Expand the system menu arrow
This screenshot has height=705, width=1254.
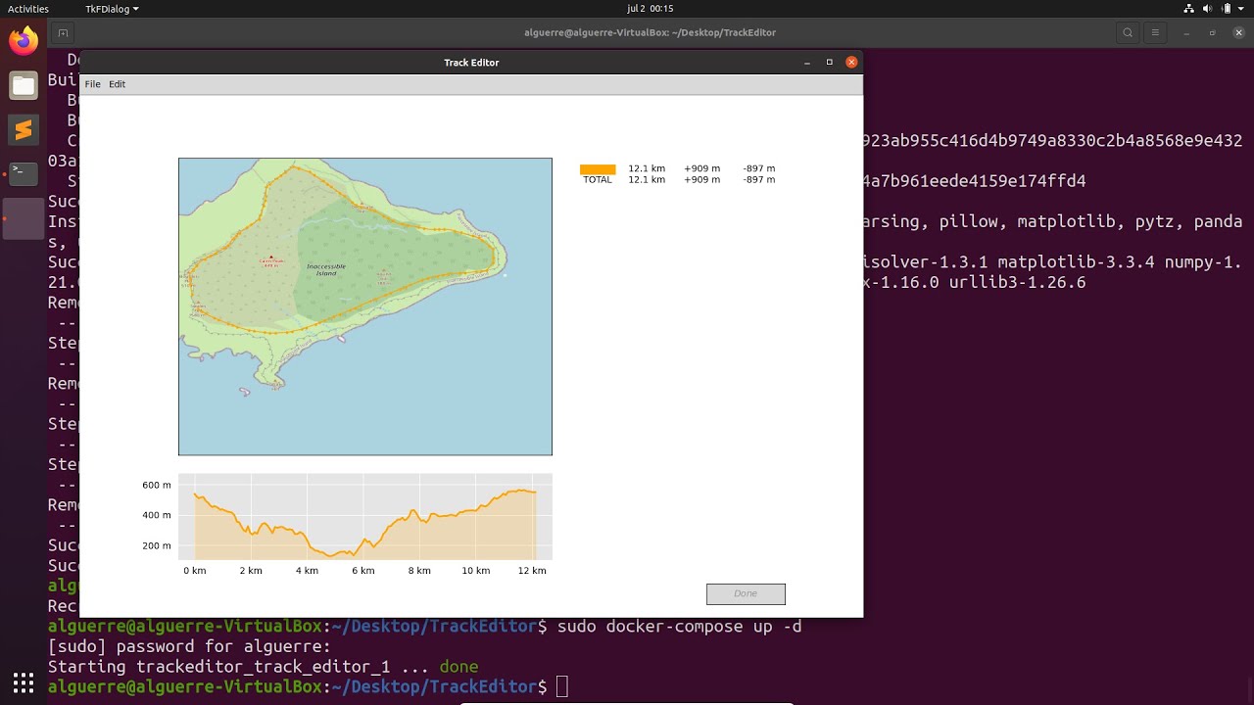pyautogui.click(x=1241, y=9)
